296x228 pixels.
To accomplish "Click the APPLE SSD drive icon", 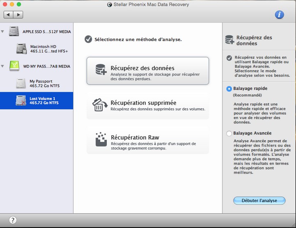I will tap(14, 31).
